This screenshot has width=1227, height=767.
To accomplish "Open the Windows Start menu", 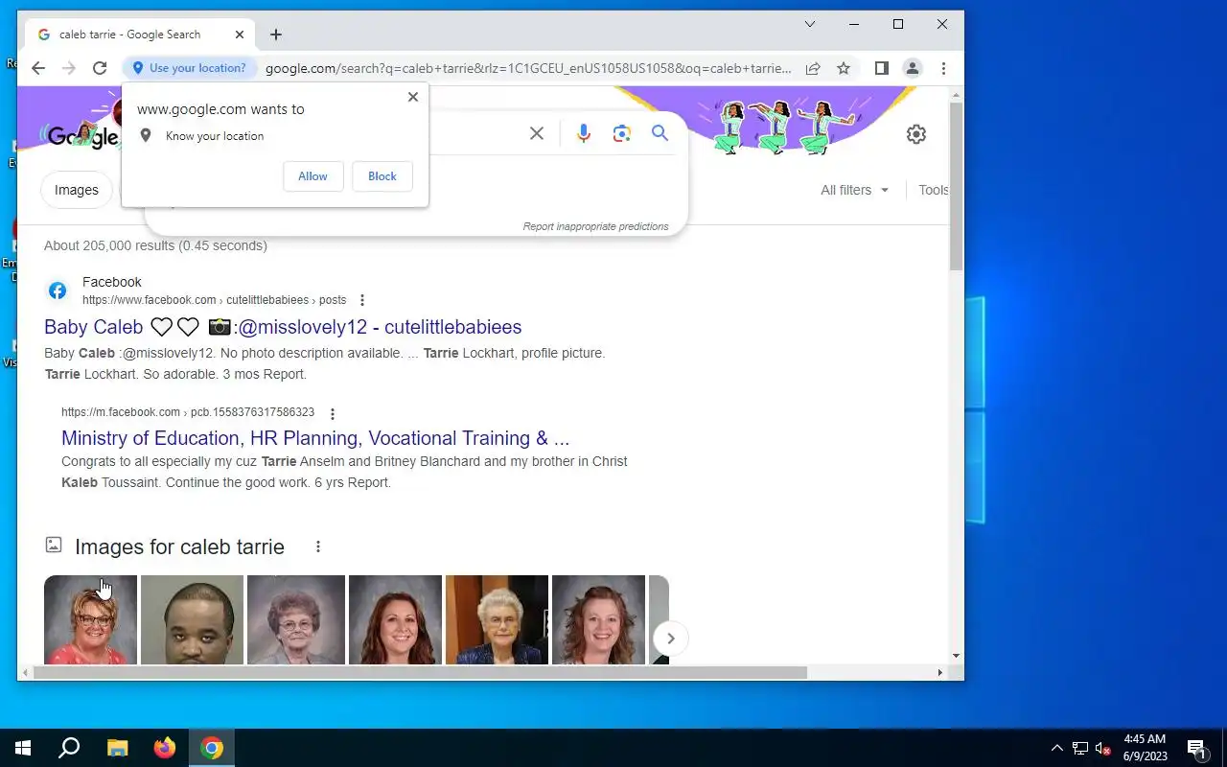I will tap(23, 748).
